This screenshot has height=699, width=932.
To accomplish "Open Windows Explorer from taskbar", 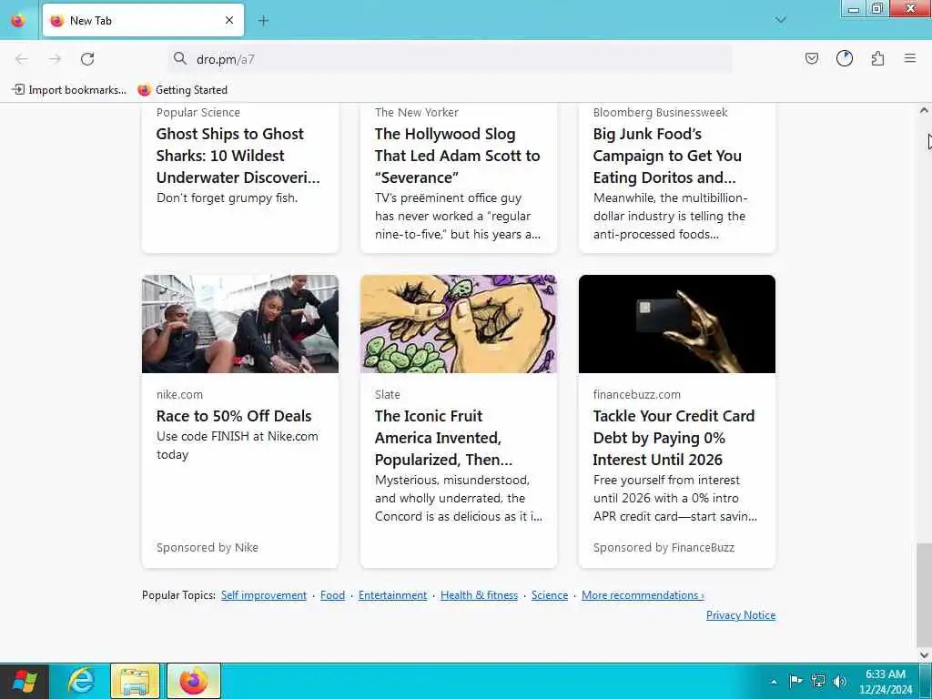I will tap(135, 681).
